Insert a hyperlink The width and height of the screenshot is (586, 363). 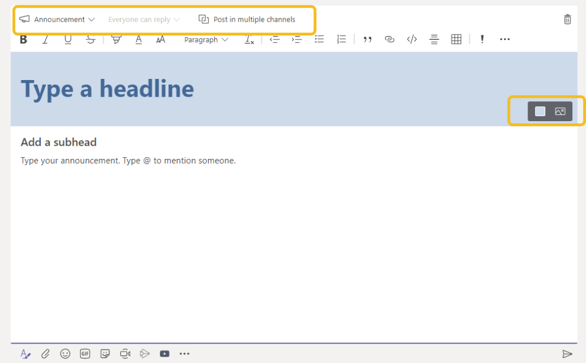(x=390, y=39)
